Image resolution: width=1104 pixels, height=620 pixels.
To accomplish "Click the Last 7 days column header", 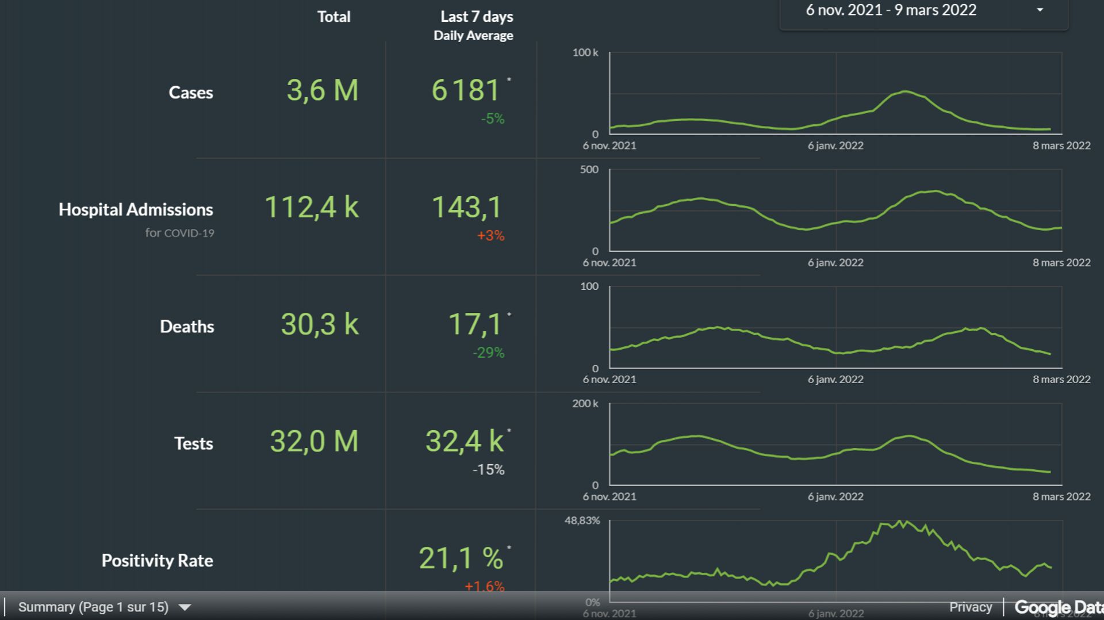I will pyautogui.click(x=477, y=17).
